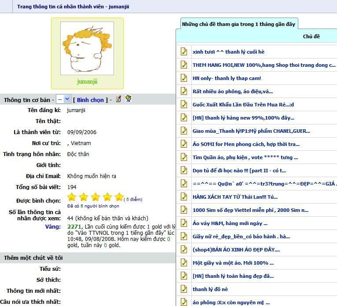Open topic '1000 Sim số đẹp Viettel miễn phí'
Image resolution: width=337 pixels, height=306 pixels.
click(x=251, y=210)
